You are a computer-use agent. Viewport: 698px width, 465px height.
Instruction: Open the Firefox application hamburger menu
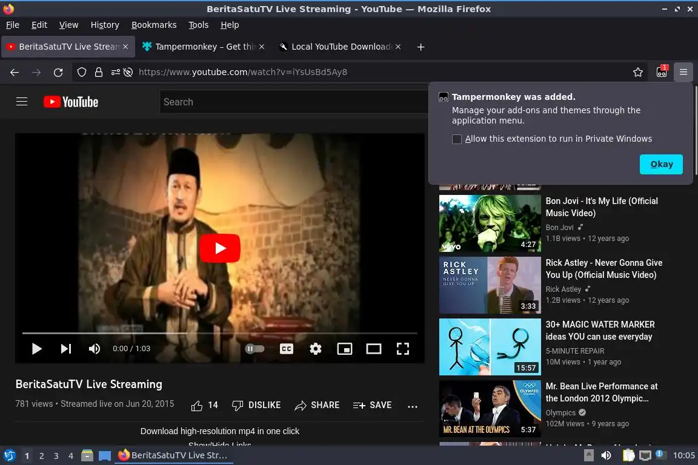click(x=683, y=72)
